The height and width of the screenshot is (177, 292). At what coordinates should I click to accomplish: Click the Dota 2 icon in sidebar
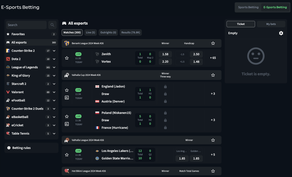click(8, 59)
